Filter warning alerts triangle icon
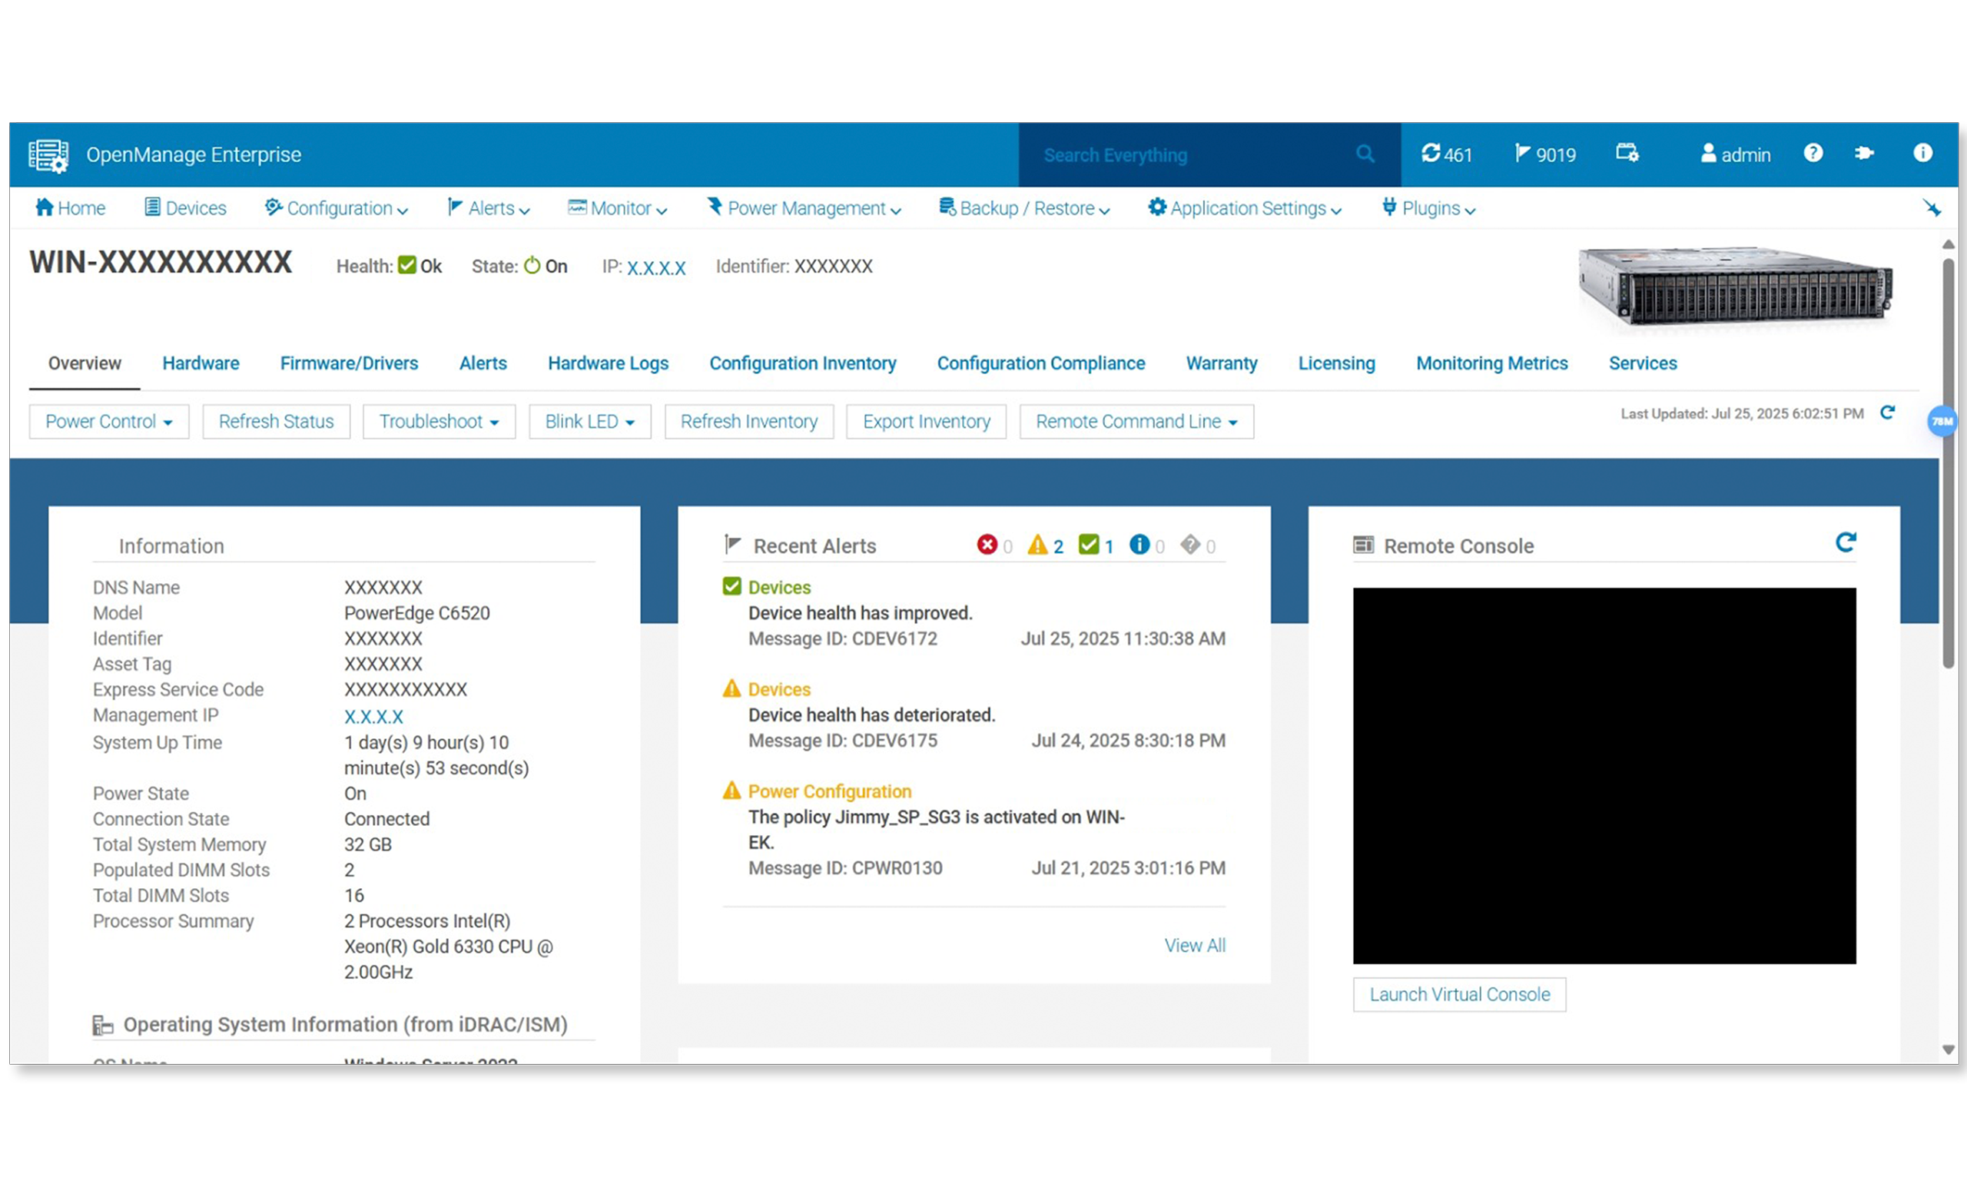The width and height of the screenshot is (1967, 1187). click(x=1037, y=545)
